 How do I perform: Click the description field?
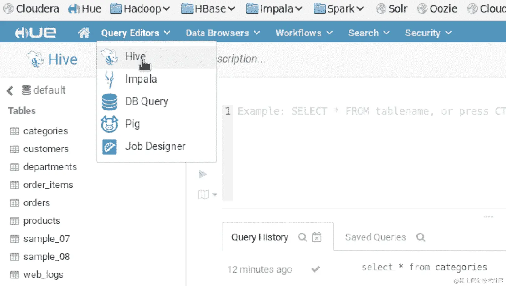point(241,59)
